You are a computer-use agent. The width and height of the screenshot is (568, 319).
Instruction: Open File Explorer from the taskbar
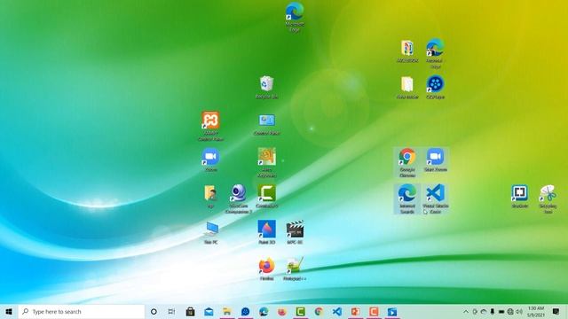coord(227,311)
